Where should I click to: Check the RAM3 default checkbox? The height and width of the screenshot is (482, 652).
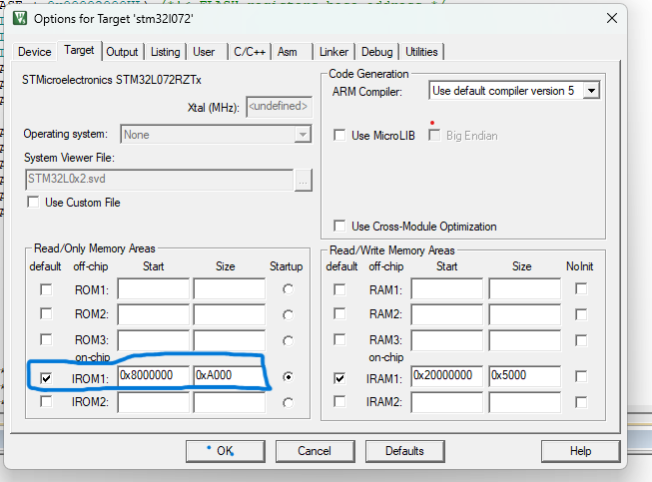(339, 339)
